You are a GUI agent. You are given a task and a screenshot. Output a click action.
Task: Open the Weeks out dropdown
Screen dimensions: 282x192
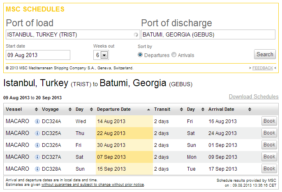(x=104, y=55)
